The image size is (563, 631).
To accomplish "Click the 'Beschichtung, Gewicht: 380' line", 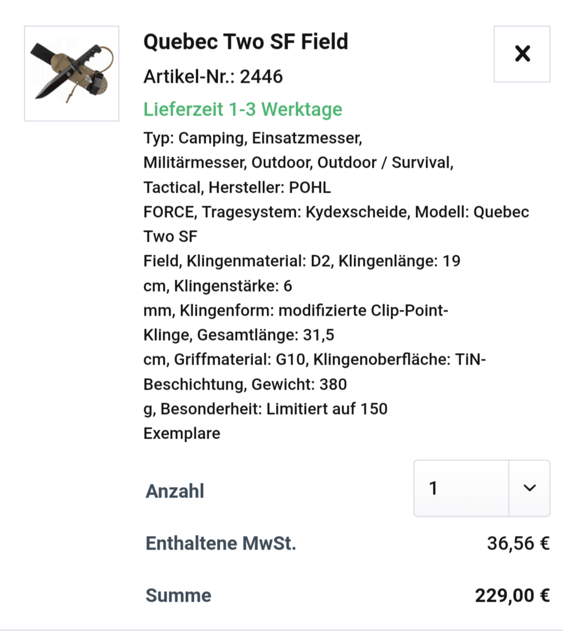I will pyautogui.click(x=245, y=384).
